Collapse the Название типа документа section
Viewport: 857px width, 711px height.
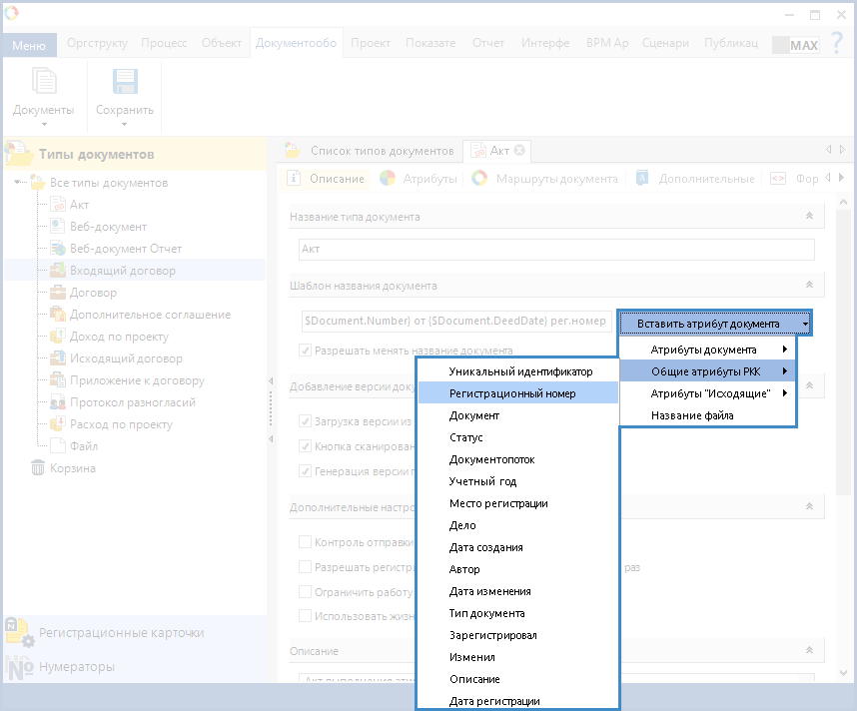click(x=809, y=216)
